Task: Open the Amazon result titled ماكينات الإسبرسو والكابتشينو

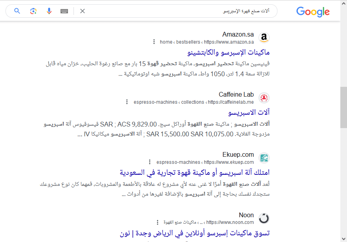Action: click(228, 52)
